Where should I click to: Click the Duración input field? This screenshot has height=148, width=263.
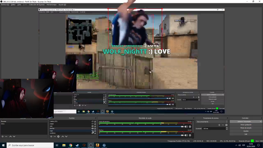[214, 129]
